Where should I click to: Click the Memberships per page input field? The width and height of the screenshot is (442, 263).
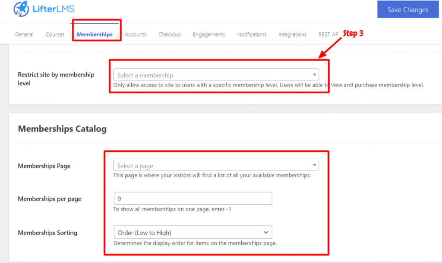[x=193, y=198]
